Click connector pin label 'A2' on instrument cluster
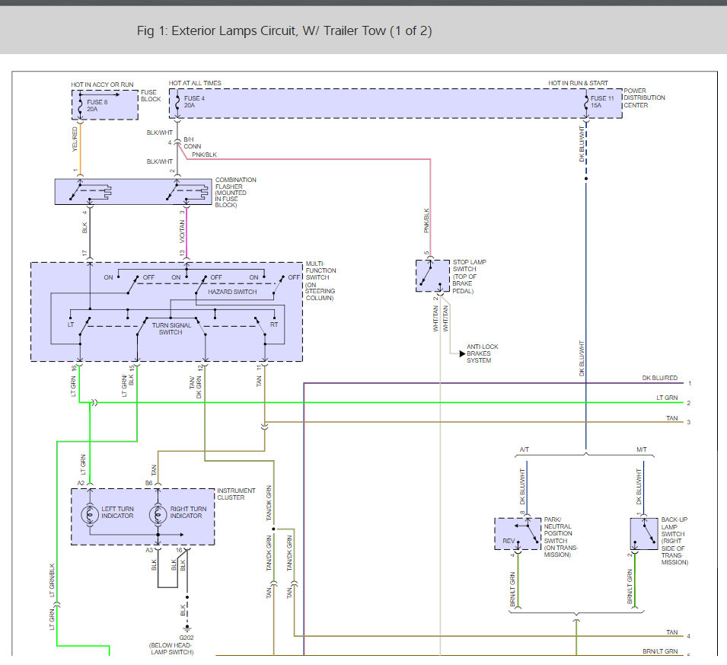The image size is (727, 665). pyautogui.click(x=81, y=483)
